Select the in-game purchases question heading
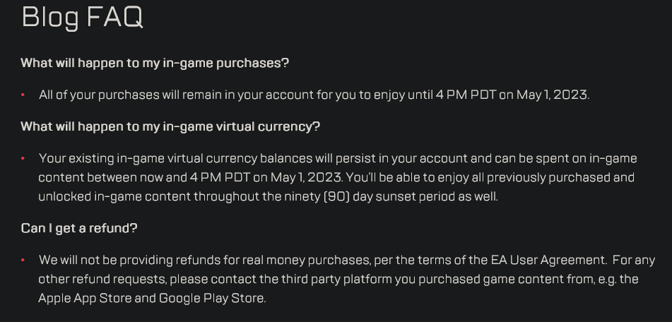The width and height of the screenshot is (672, 322). click(x=155, y=63)
